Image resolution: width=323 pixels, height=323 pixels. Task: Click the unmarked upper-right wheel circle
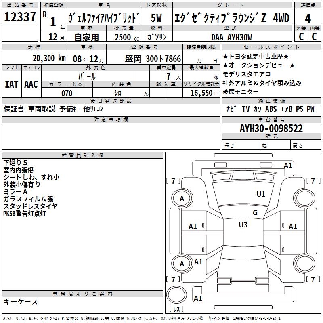(x=304, y=198)
